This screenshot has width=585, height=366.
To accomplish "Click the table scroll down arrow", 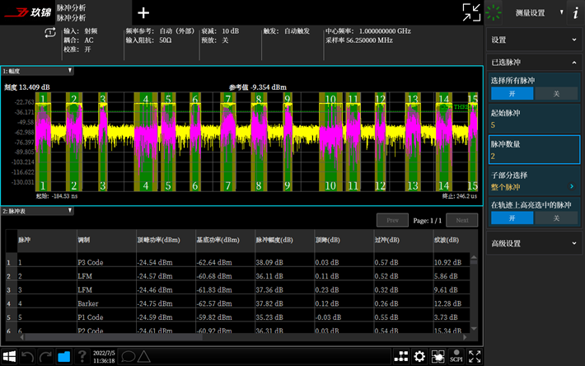I will (474, 329).
